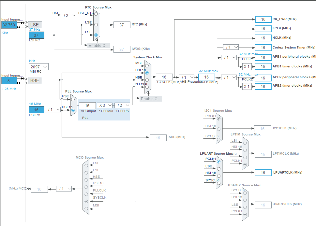Click the HSE oscillator block
The height and width of the screenshot is (226, 316).
35,80
